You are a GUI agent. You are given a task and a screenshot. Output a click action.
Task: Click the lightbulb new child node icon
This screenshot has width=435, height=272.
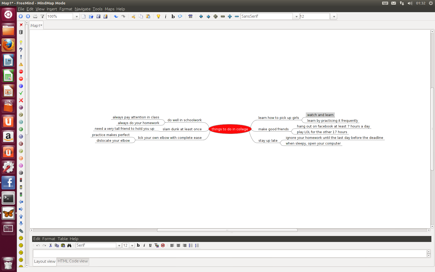tap(158, 16)
